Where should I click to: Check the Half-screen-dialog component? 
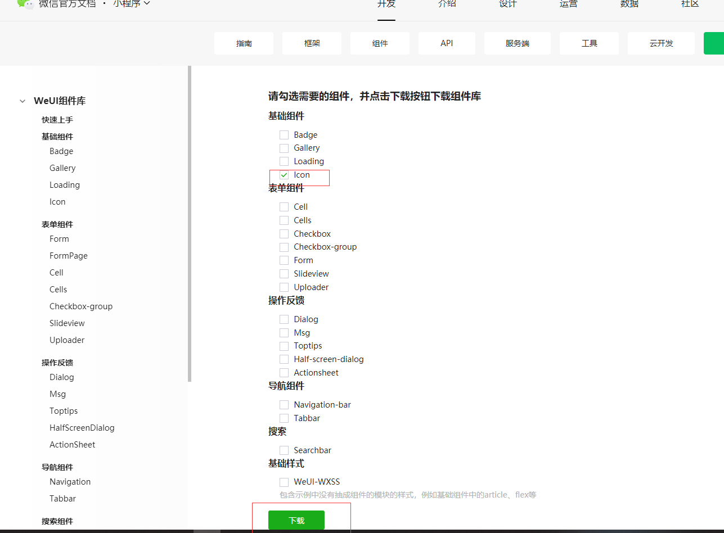point(284,359)
